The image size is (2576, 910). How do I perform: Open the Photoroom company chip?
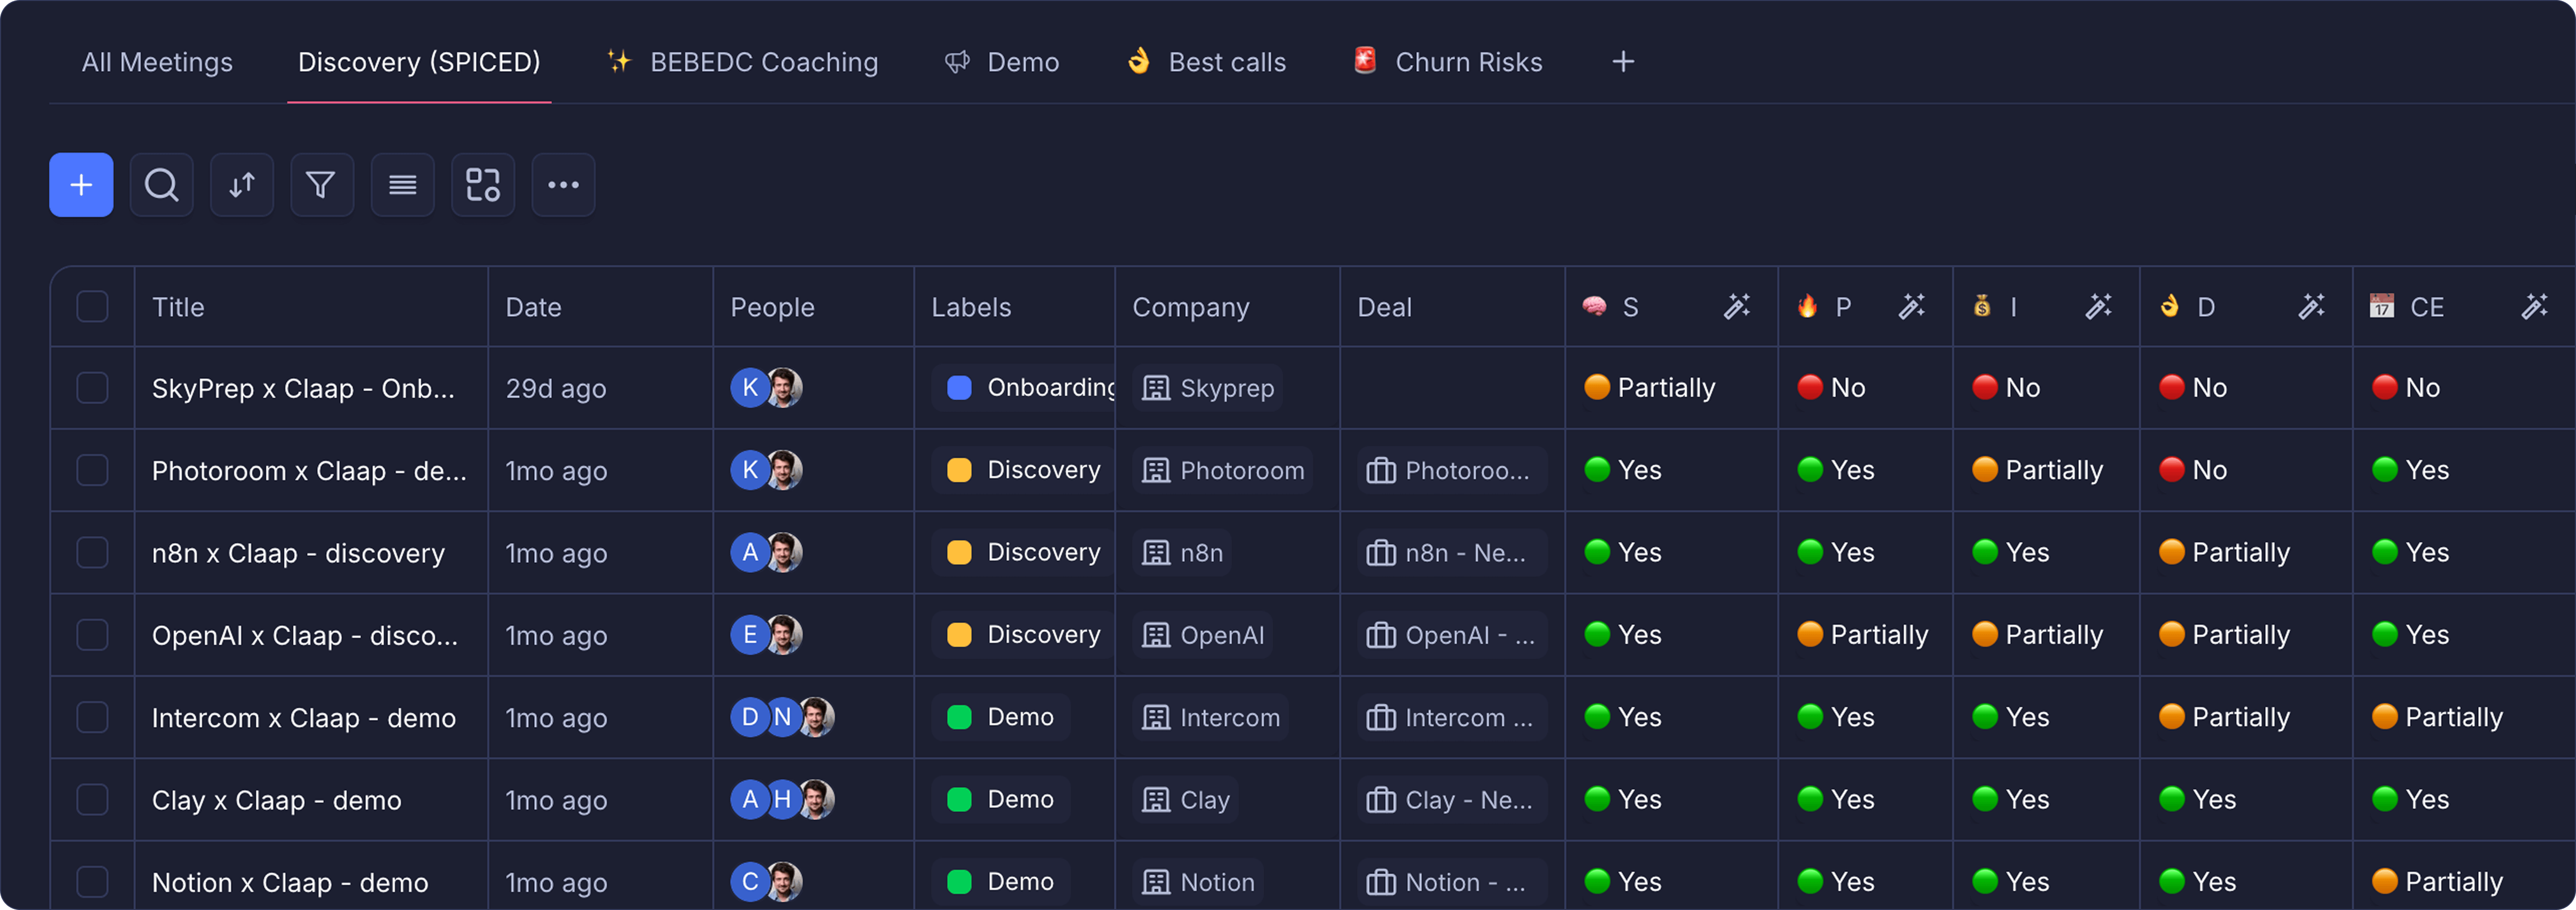pyautogui.click(x=1223, y=470)
